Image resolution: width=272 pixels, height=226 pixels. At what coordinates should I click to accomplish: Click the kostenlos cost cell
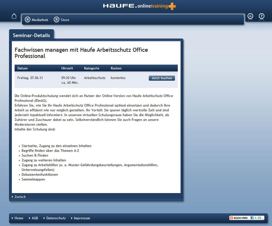[118, 78]
